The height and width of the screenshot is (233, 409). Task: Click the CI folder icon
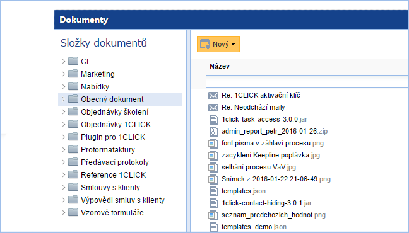click(73, 61)
